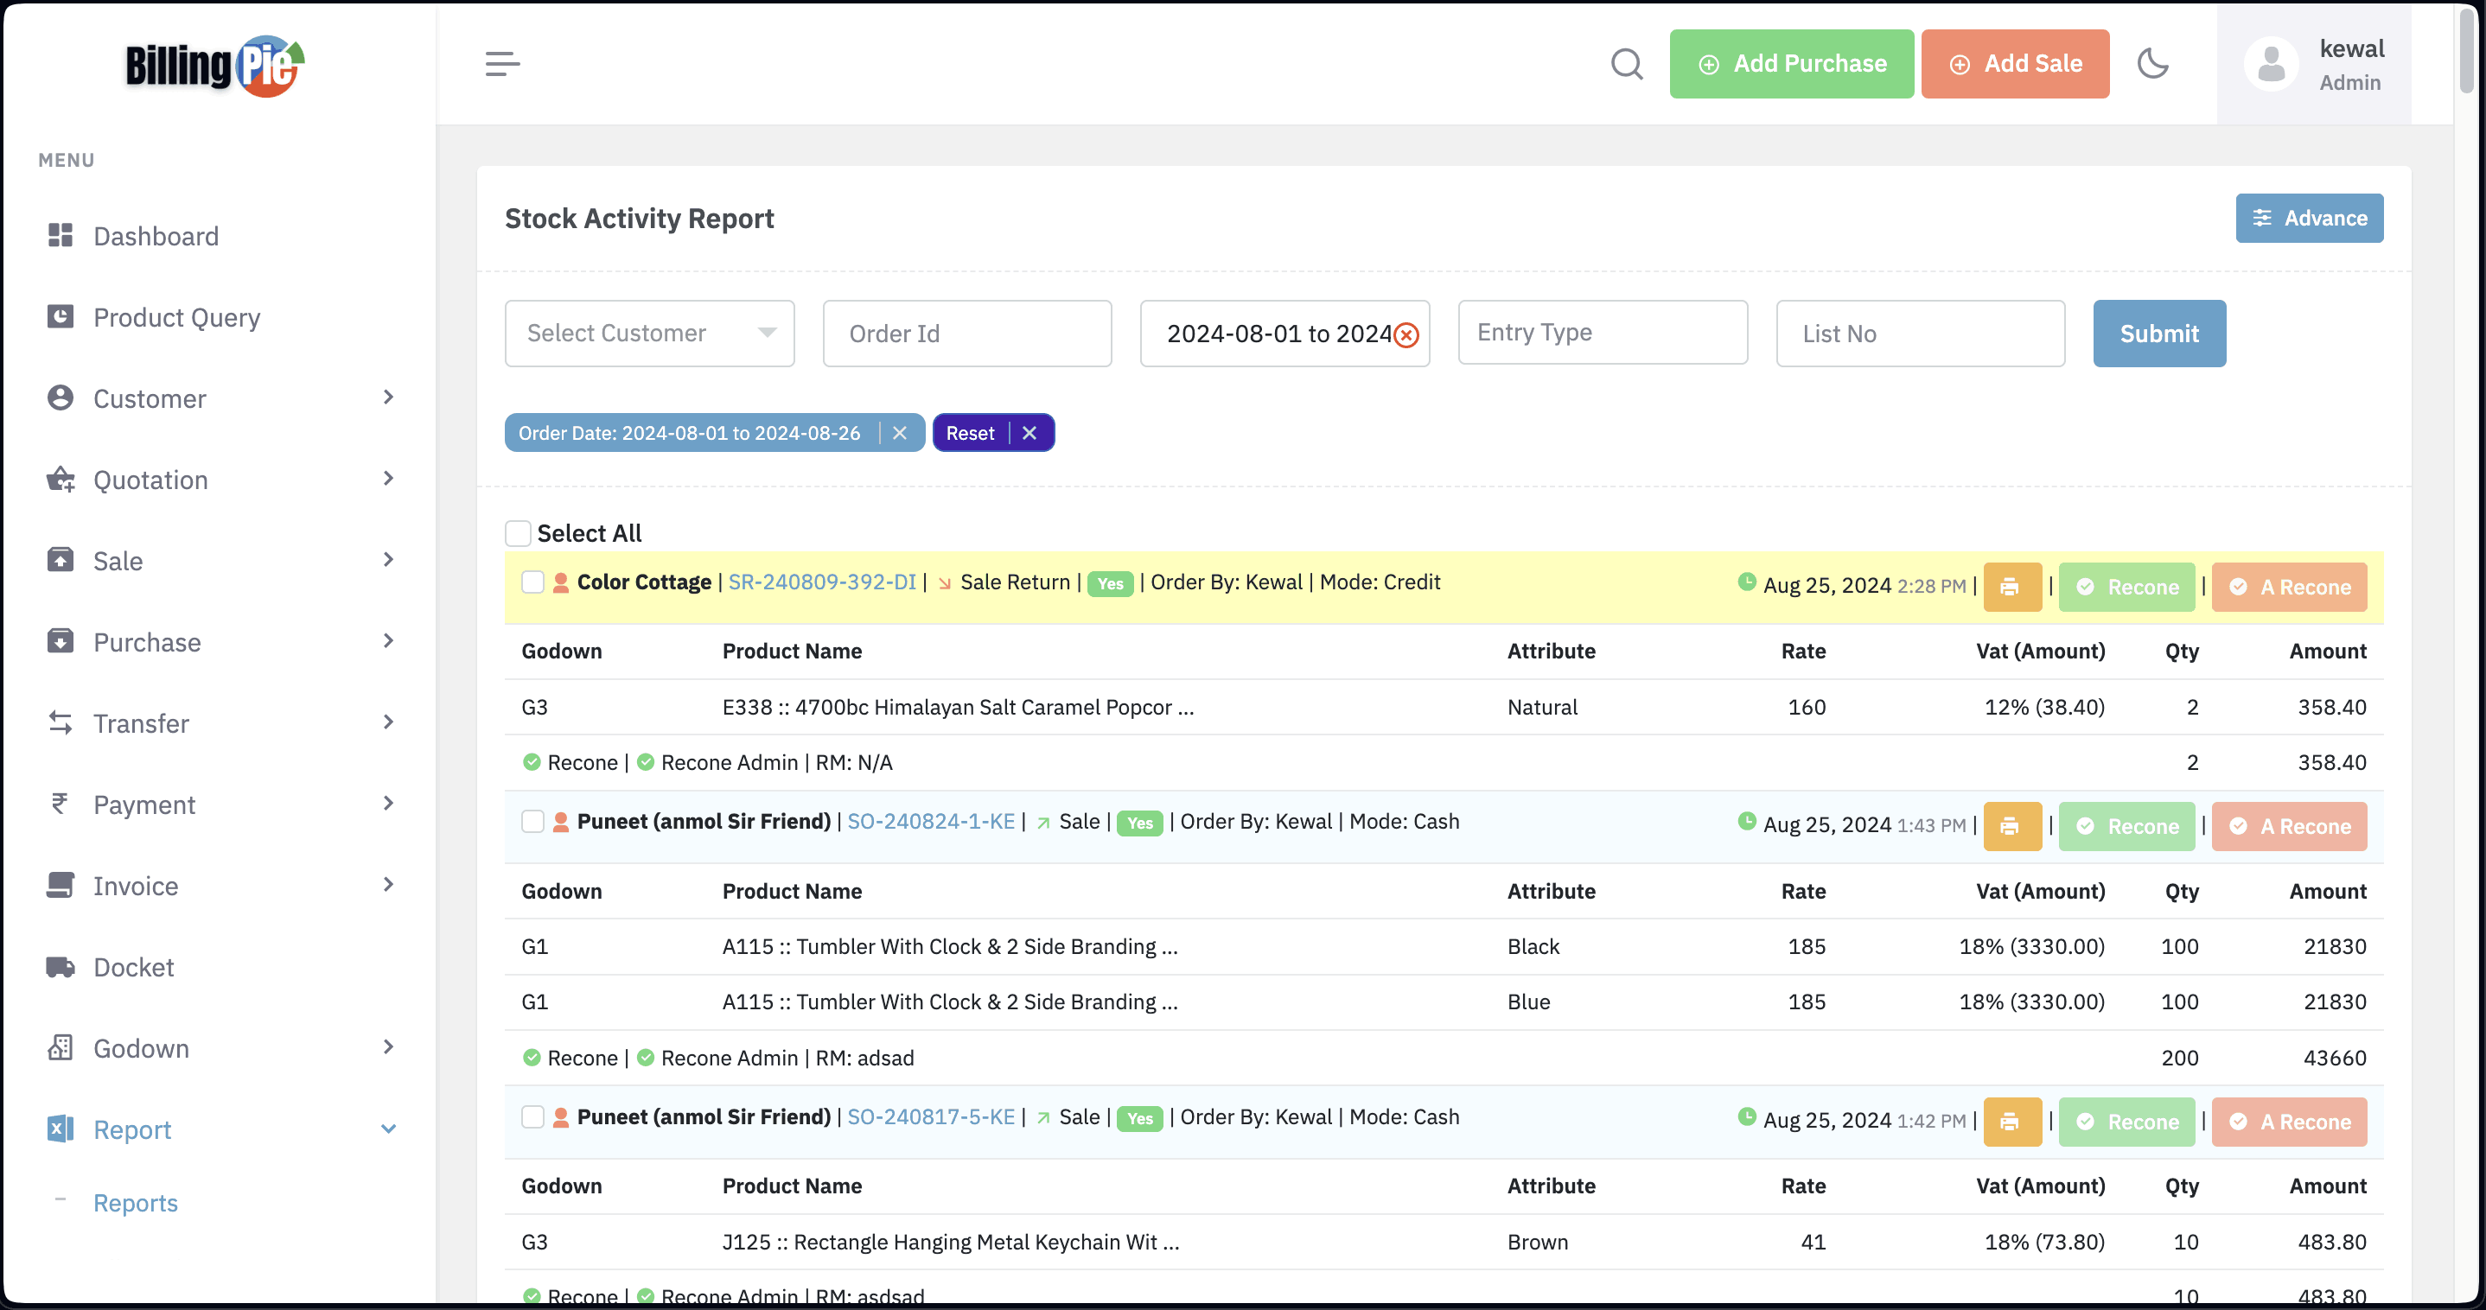2486x1310 pixels.
Task: Click the Add Purchase button
Action: [1791, 64]
